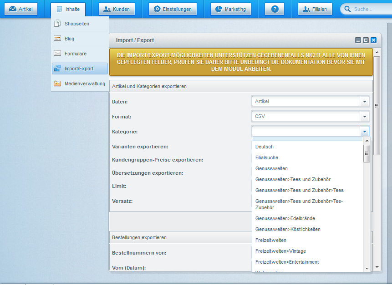The width and height of the screenshot is (392, 285).
Task: Click the Blog icon in menu
Action: coord(57,39)
